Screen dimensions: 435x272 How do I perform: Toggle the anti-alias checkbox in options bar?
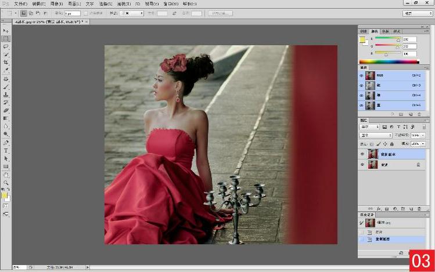(x=86, y=13)
